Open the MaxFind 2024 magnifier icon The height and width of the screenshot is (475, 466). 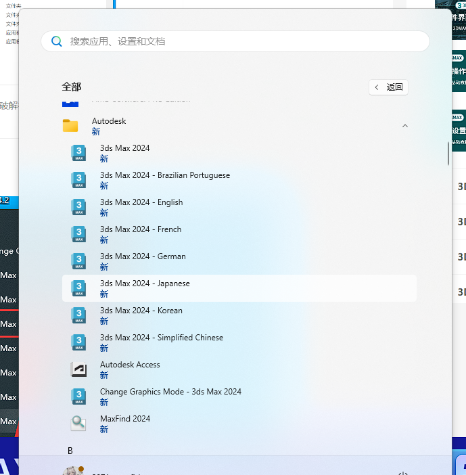pos(78,423)
